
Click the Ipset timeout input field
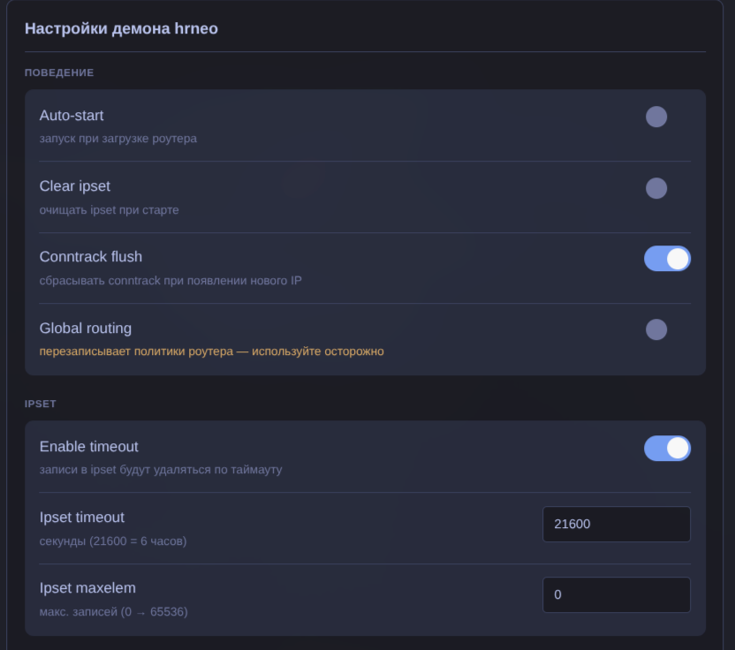[x=616, y=524]
